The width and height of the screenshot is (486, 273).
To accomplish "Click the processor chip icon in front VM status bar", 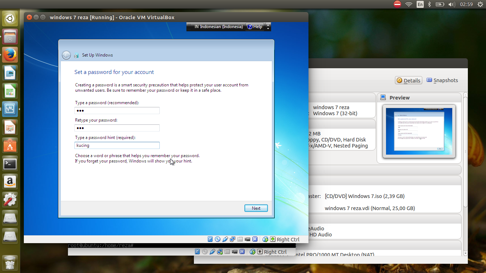I will tap(255, 239).
